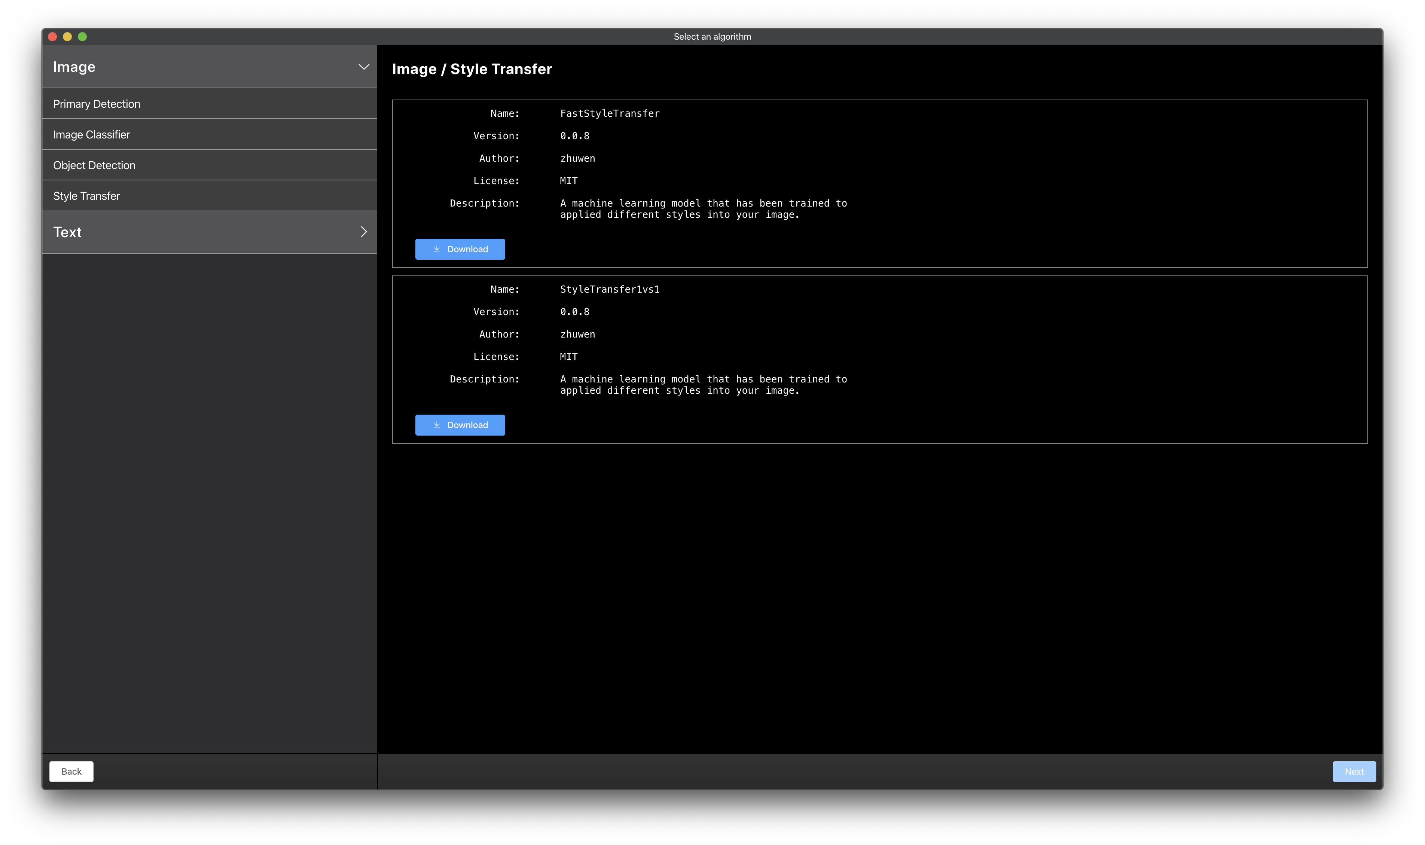
Task: Click the yellow minimize window button
Action: click(x=67, y=36)
